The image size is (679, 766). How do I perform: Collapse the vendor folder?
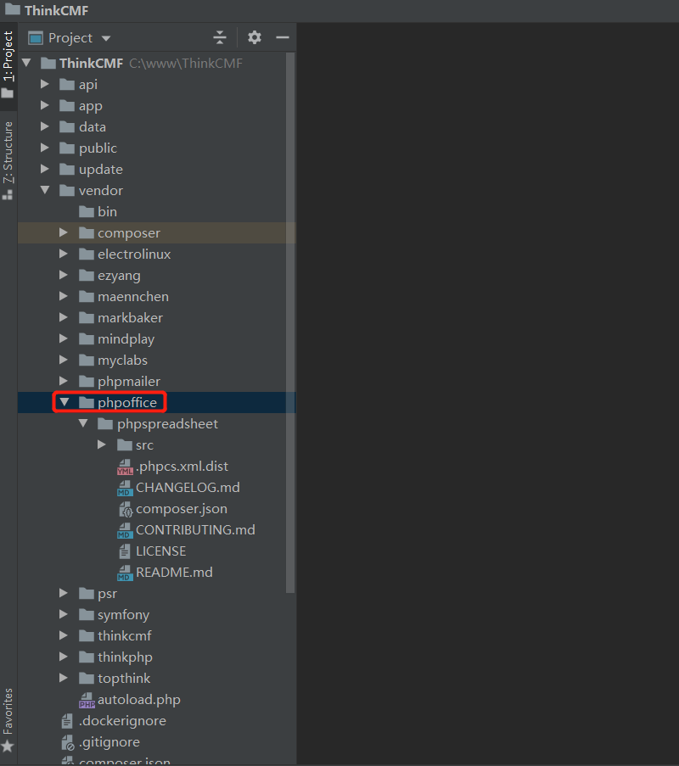click(x=45, y=190)
